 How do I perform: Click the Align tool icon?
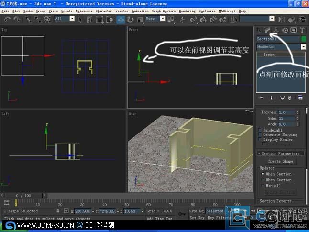coord(291,20)
